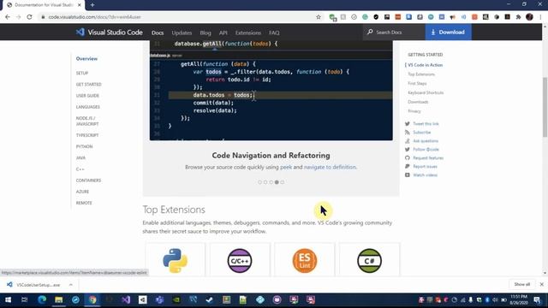548x308 pixels.
Task: Go to 'Privacy' section link
Action: coord(414,111)
